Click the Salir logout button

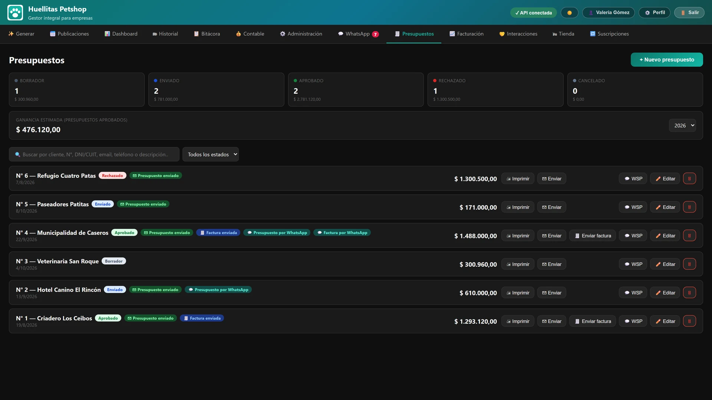(689, 13)
